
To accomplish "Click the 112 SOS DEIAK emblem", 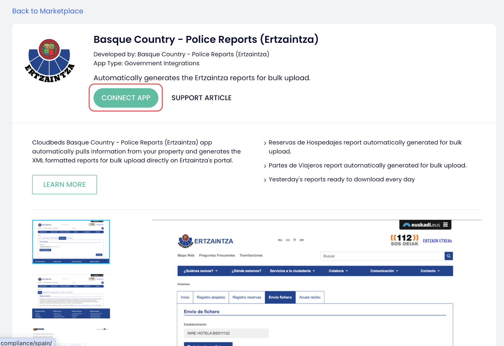I will (404, 240).
